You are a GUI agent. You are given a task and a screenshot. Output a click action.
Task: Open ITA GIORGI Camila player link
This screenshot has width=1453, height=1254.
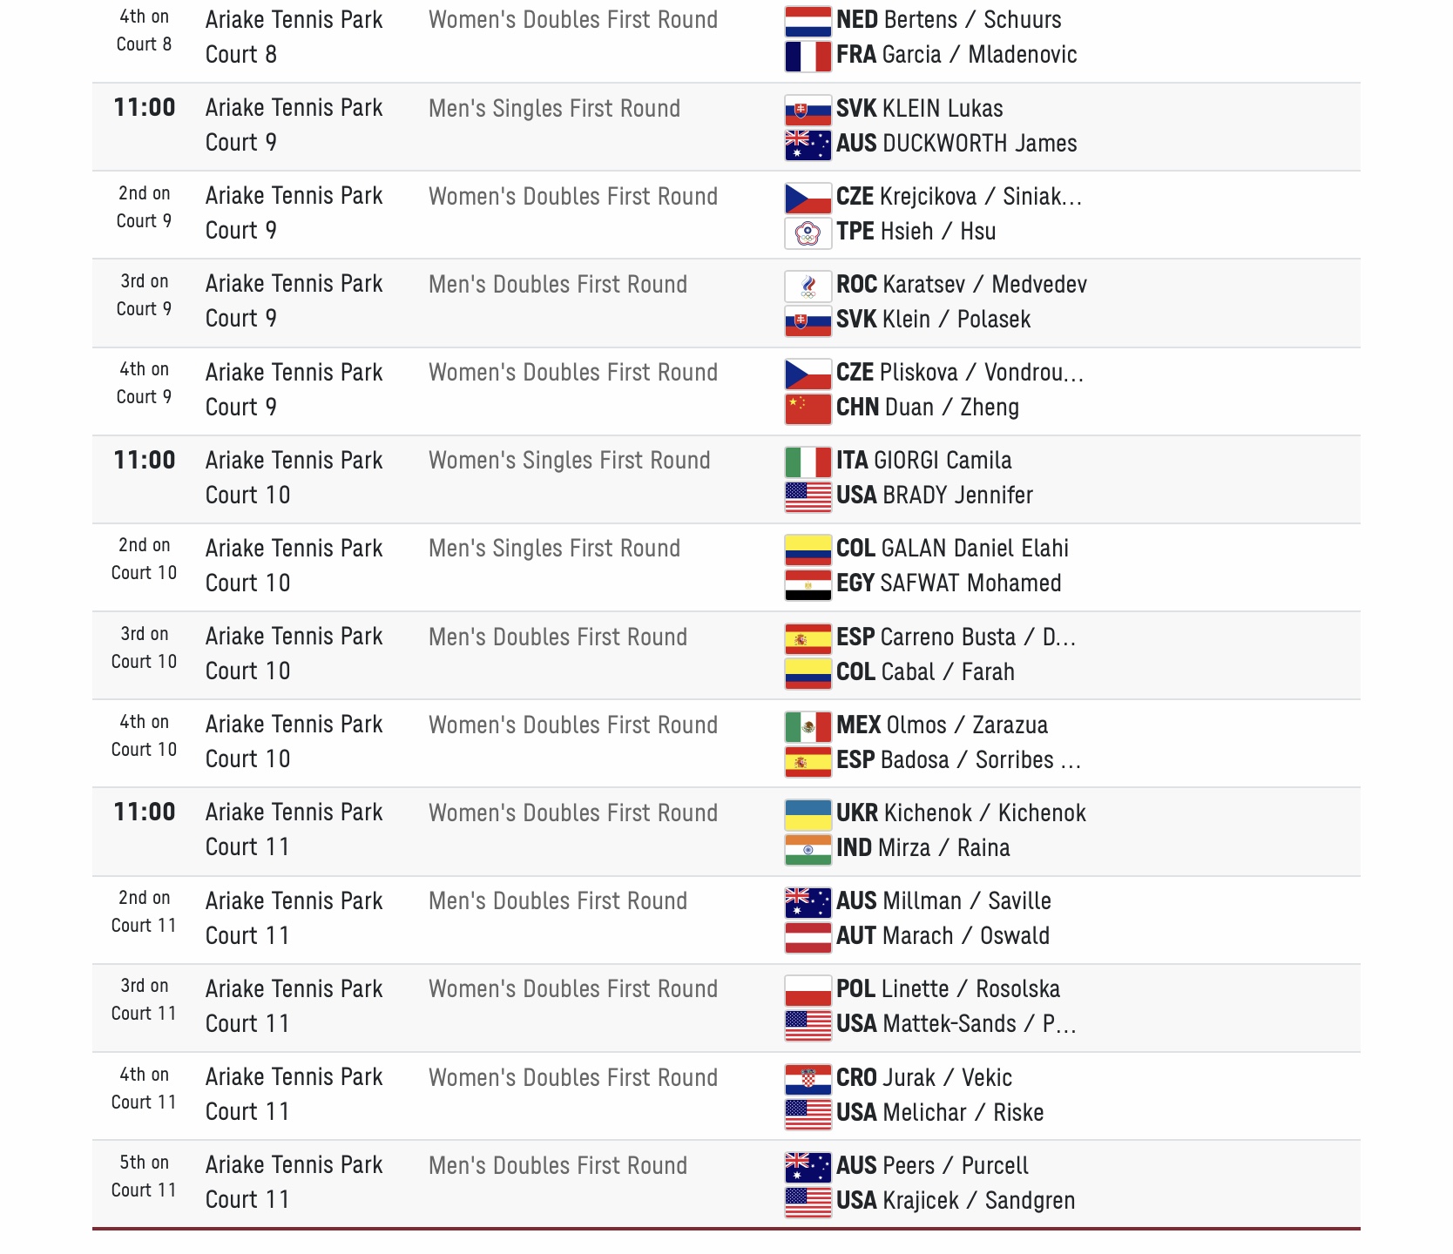pyautogui.click(x=924, y=461)
